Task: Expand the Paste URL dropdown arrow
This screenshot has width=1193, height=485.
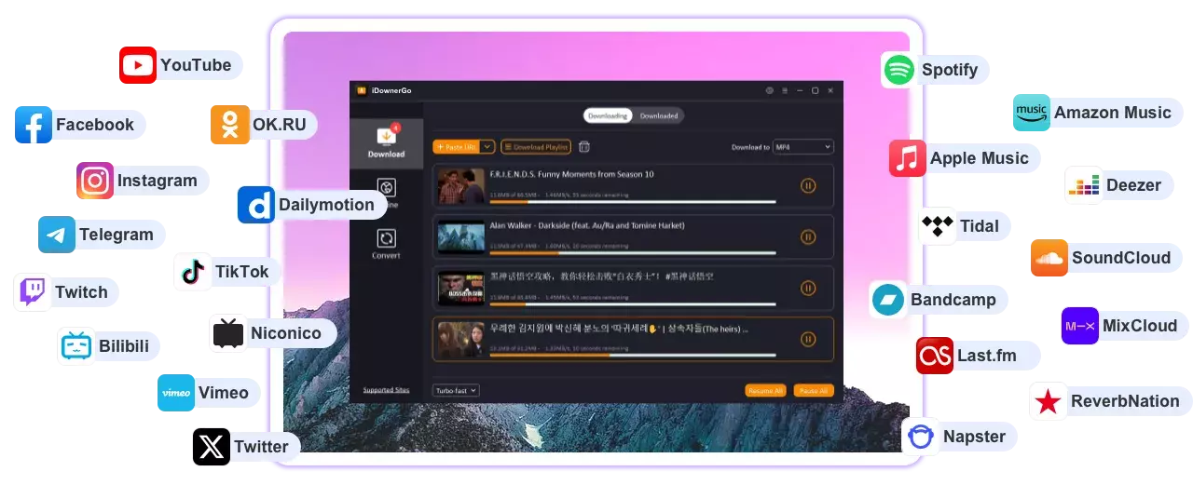Action: click(x=487, y=147)
